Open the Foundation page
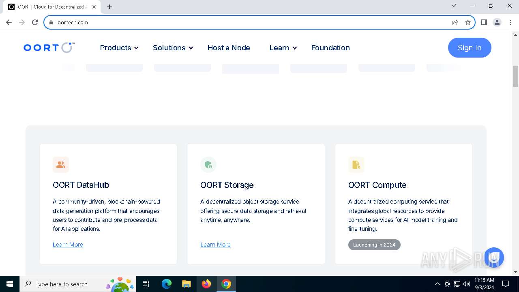The height and width of the screenshot is (292, 519). (330, 47)
